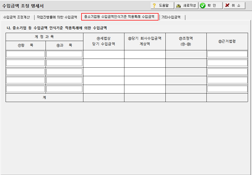Select fourth row ⑳당기 회사수입금액 계상액 cell
The height and width of the screenshot is (175, 252).
pos(145,80)
